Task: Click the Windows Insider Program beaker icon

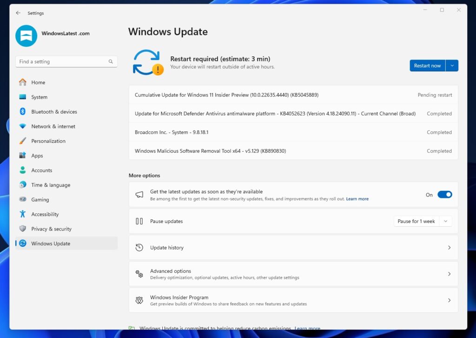Action: point(139,300)
